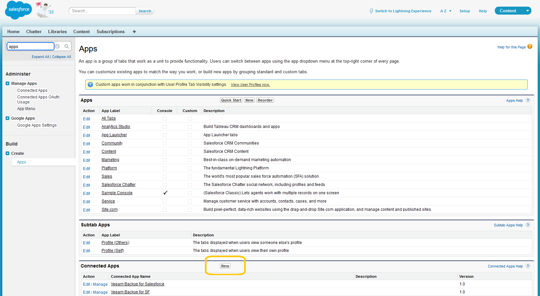This screenshot has height=296, width=540.
Task: Click the header Search button
Action: (x=145, y=11)
